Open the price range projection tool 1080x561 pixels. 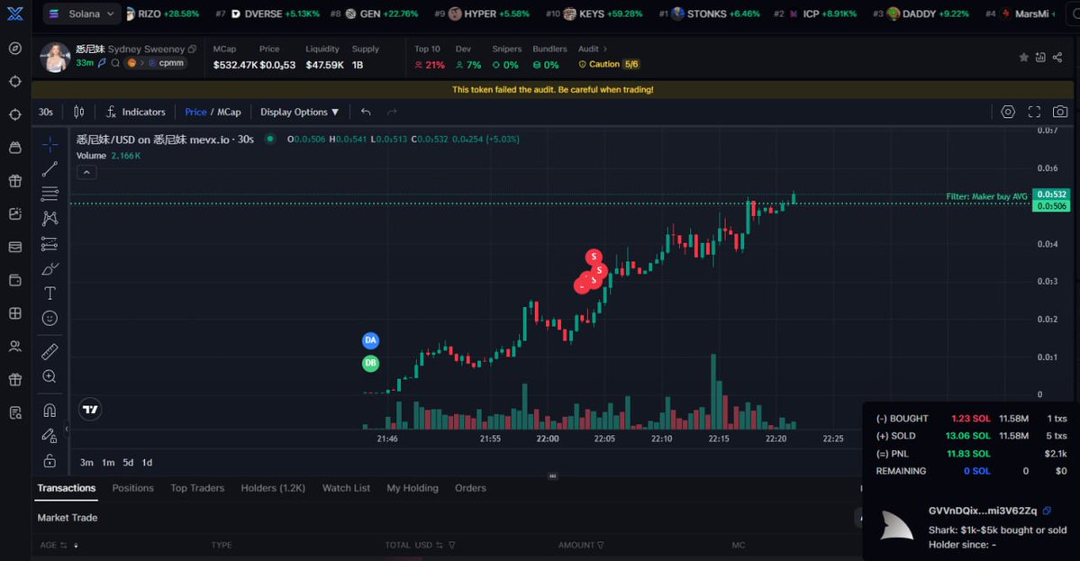50,244
